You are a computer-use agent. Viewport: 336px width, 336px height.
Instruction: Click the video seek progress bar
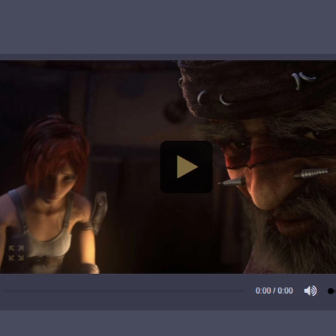coord(123,291)
